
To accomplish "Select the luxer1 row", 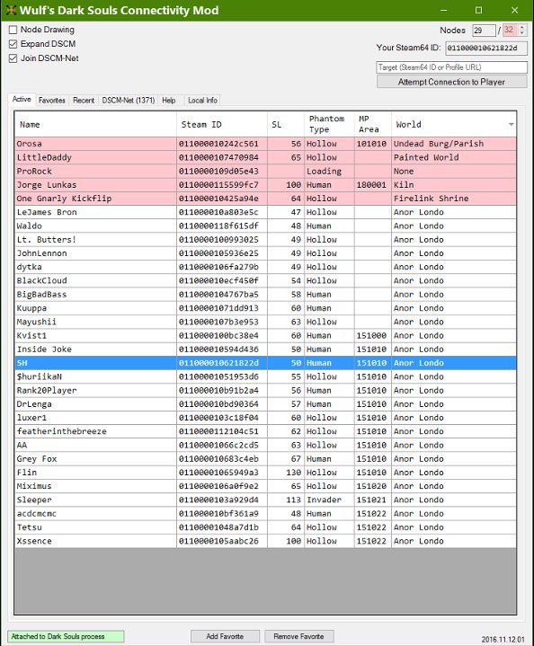I will [x=265, y=418].
